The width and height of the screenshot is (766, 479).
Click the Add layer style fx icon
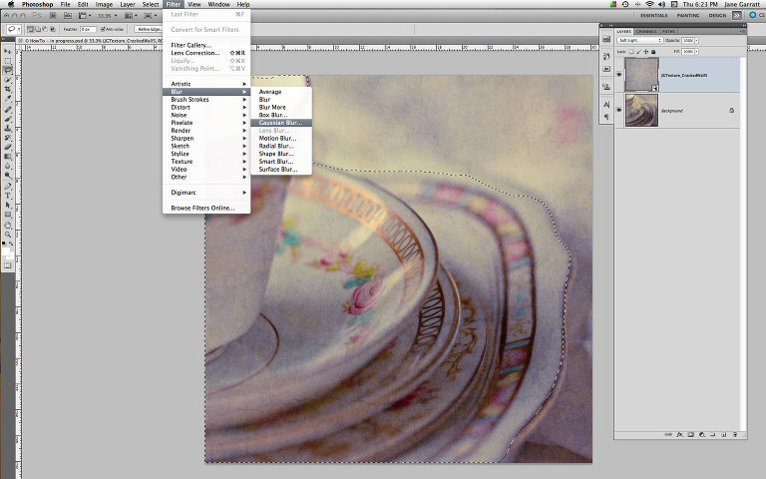[679, 434]
